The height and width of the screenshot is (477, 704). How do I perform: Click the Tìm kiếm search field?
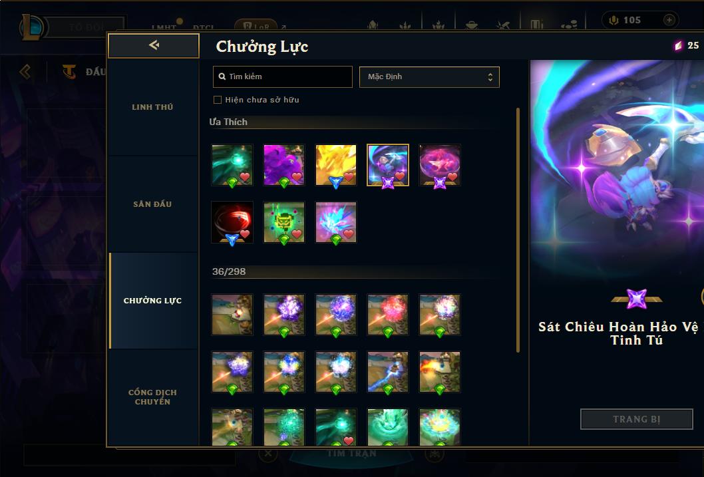pyautogui.click(x=282, y=77)
